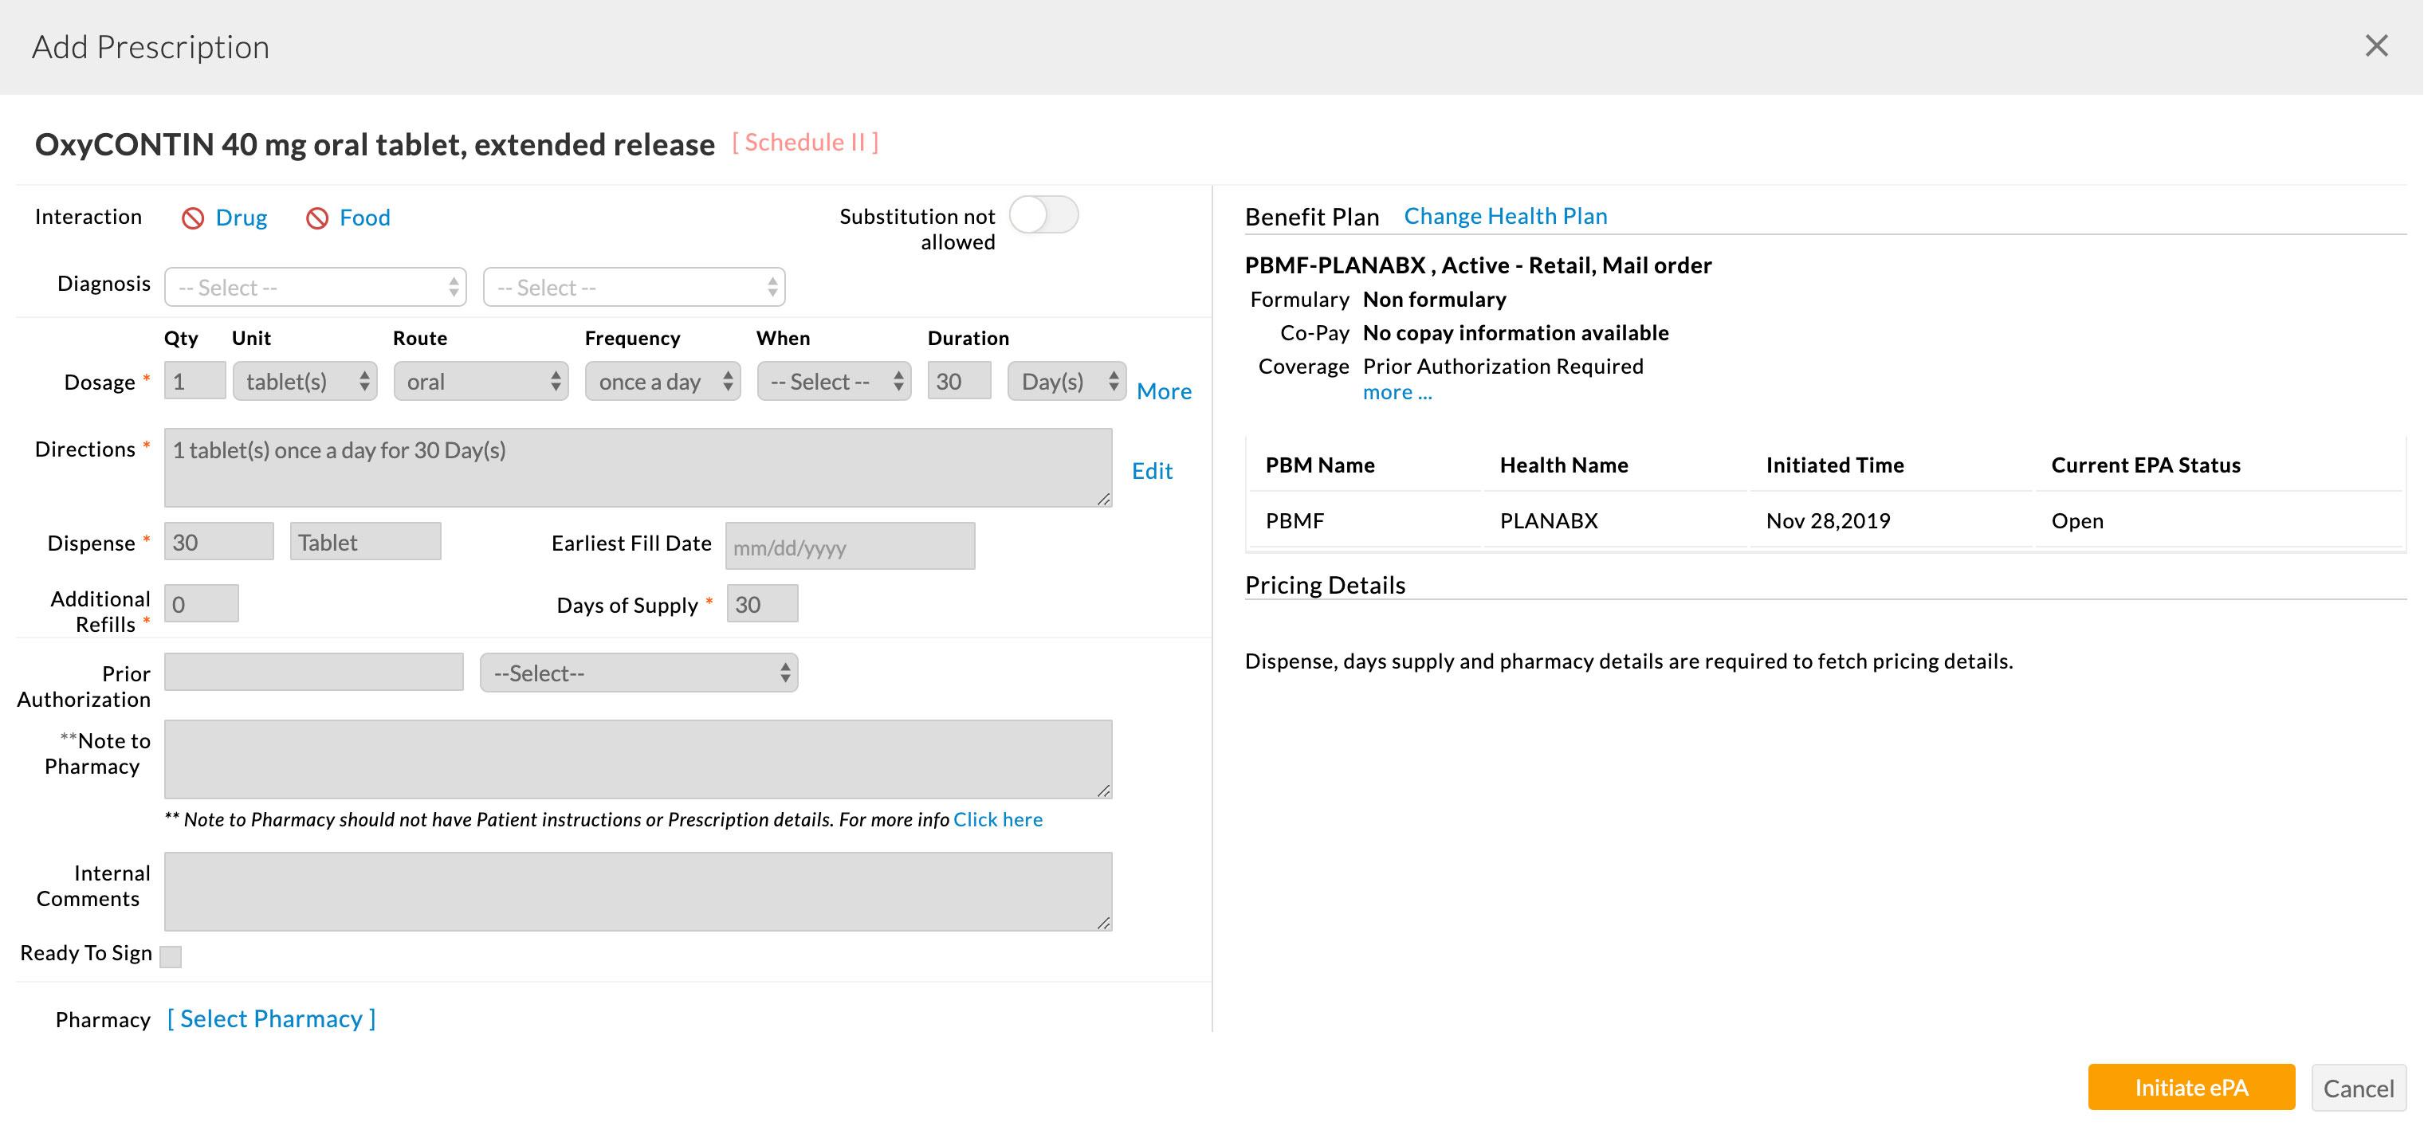Viewport: 2424px width, 1126px height.
Task: Click the Select Pharmacy link
Action: coord(271,1018)
